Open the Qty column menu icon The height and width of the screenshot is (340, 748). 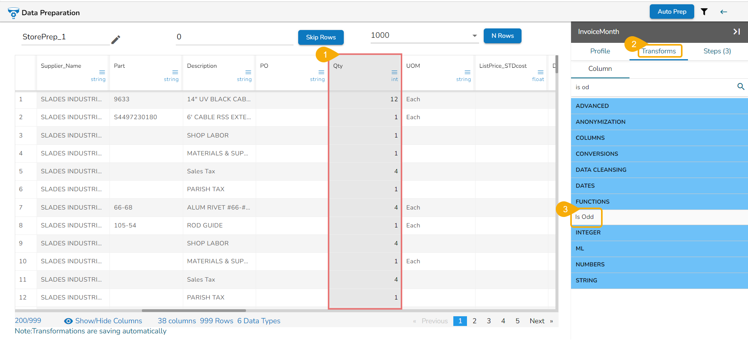click(x=394, y=72)
